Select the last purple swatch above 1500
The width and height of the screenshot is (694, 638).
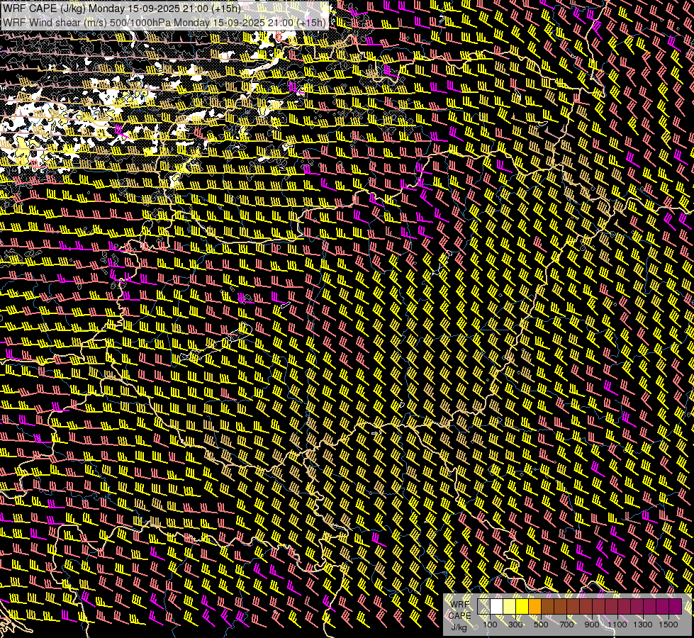[676, 607]
